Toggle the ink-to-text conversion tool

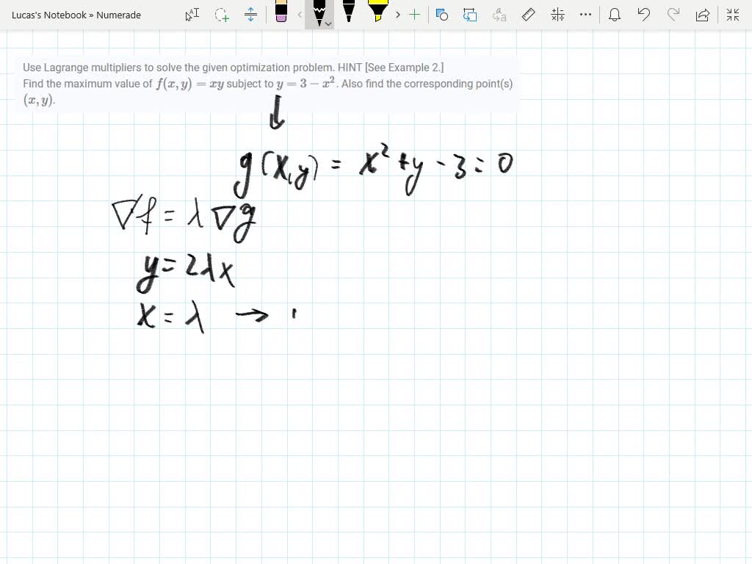tap(499, 15)
